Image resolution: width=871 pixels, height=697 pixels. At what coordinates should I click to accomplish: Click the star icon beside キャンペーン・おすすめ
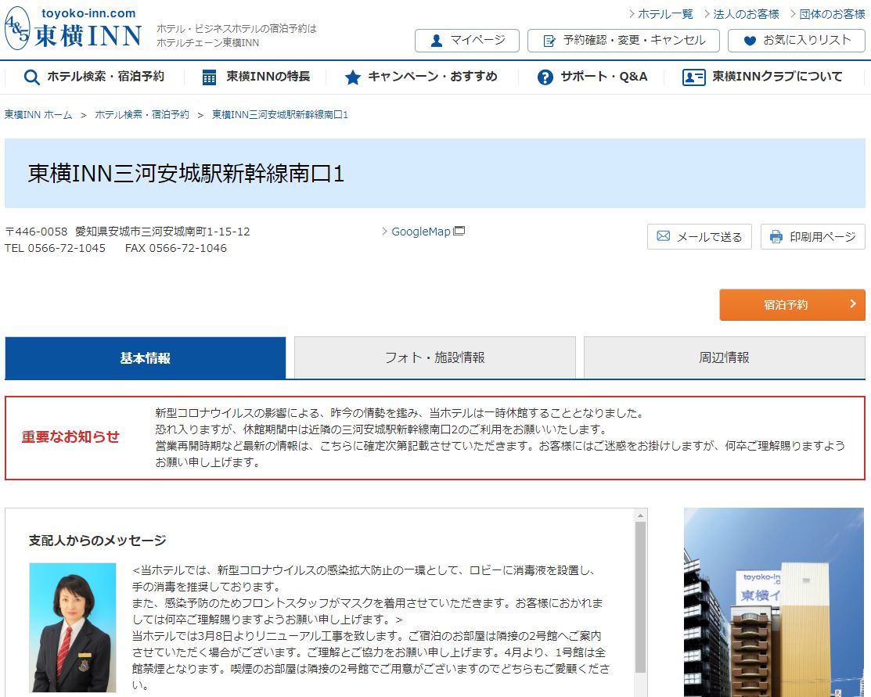click(352, 77)
